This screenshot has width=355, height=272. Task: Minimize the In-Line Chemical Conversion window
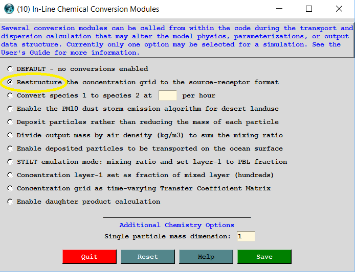279,9
